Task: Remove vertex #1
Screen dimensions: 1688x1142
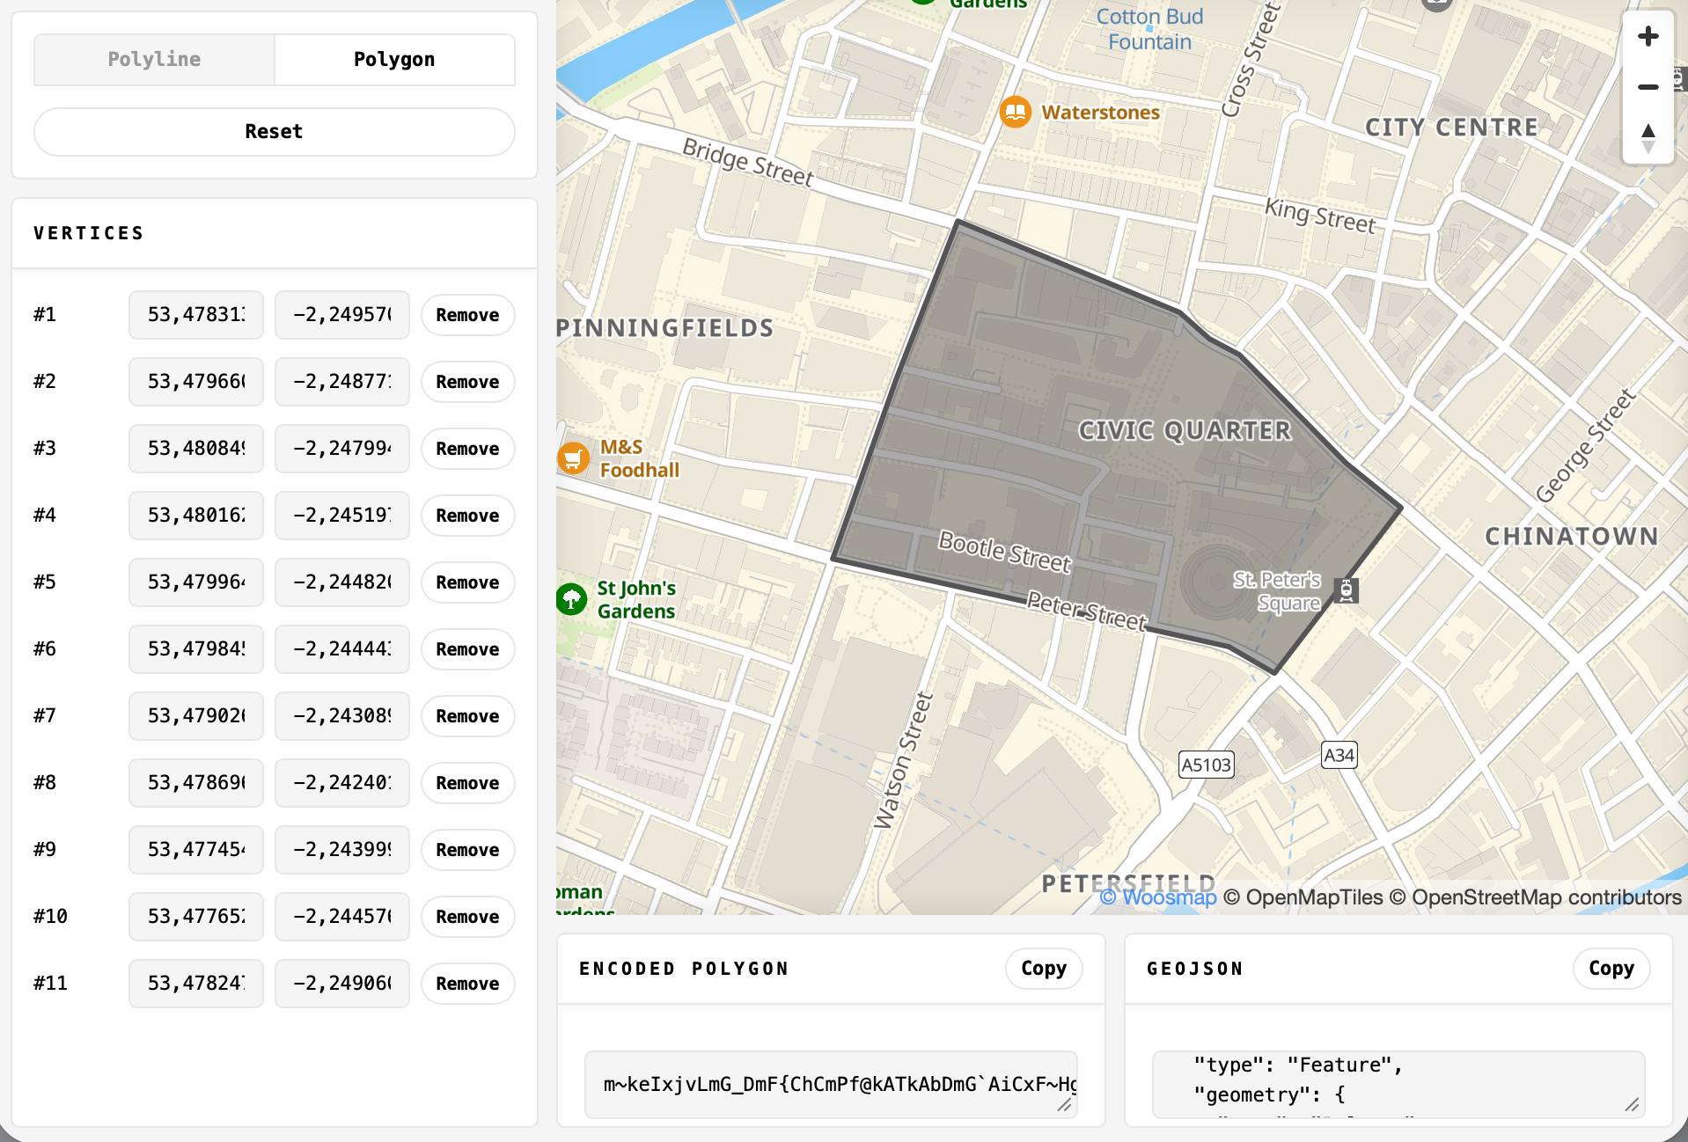Action: (467, 315)
